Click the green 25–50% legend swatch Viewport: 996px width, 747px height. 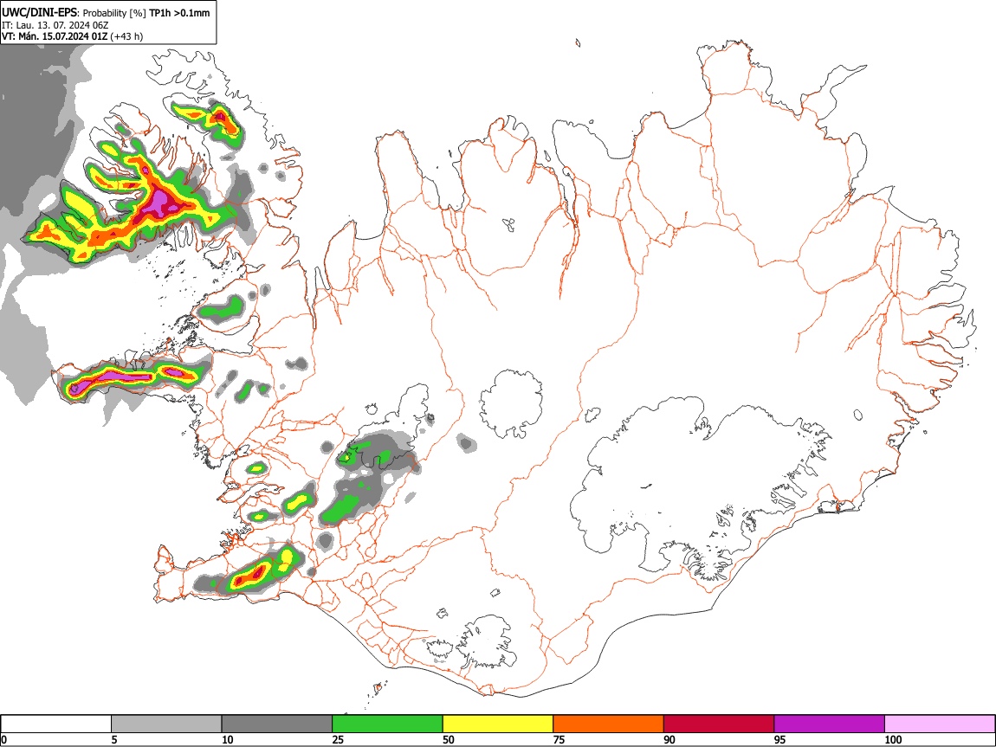(387, 724)
